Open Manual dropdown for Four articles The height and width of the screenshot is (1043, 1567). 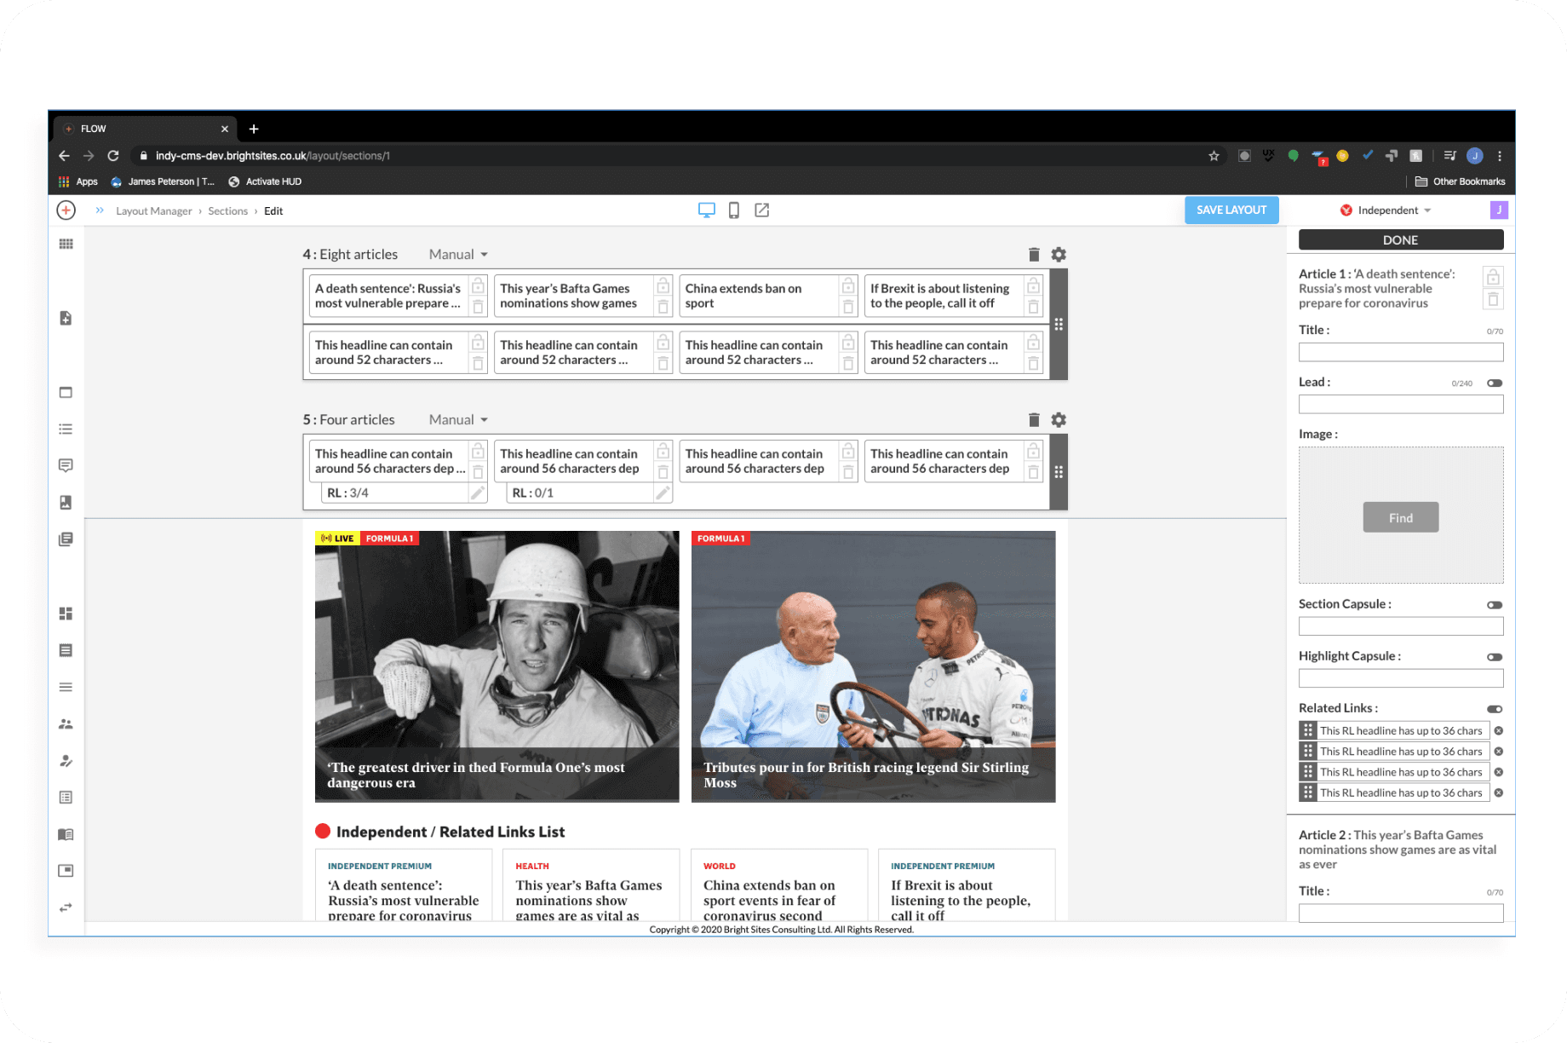click(458, 420)
